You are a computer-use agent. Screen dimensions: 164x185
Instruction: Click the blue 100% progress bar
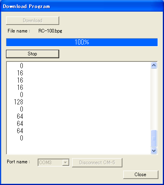point(82,42)
